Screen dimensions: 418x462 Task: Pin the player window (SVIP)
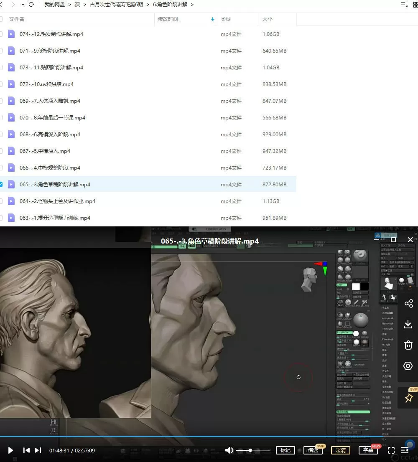pyautogui.click(x=408, y=399)
